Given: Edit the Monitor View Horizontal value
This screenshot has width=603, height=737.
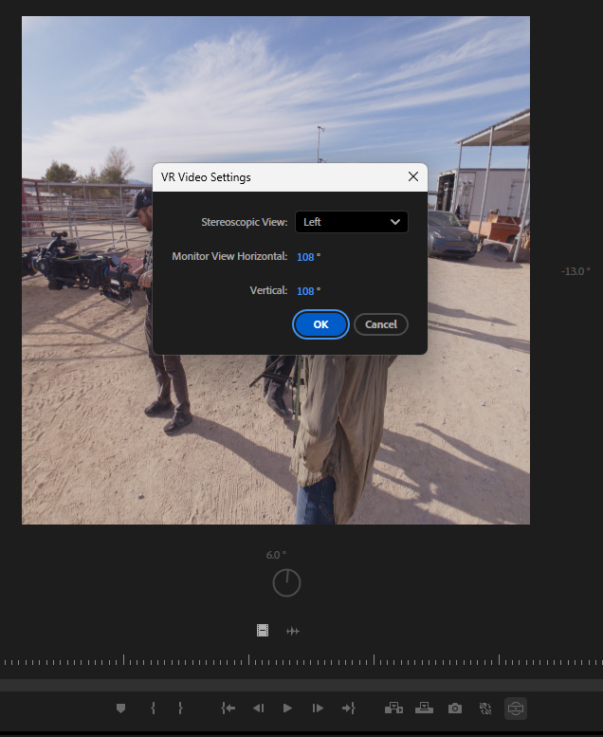Looking at the screenshot, I should point(305,257).
